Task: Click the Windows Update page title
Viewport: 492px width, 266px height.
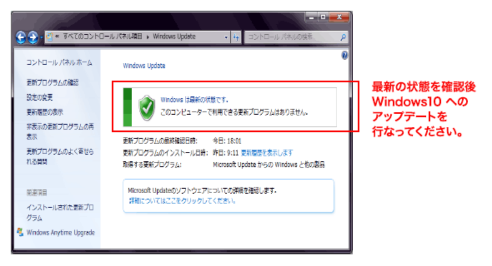Action: 144,66
